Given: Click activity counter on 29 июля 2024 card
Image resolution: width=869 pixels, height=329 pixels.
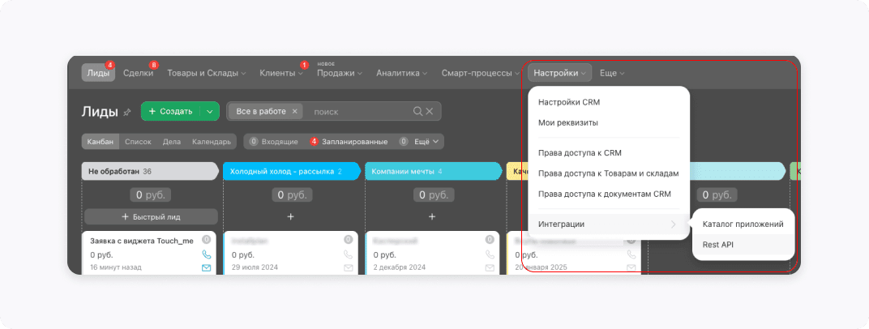Looking at the screenshot, I should (348, 240).
